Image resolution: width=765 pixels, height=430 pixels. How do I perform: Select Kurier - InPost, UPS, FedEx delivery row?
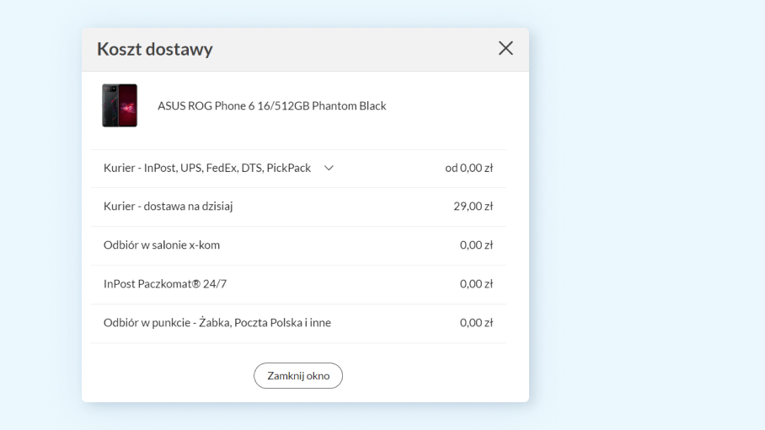(x=207, y=168)
